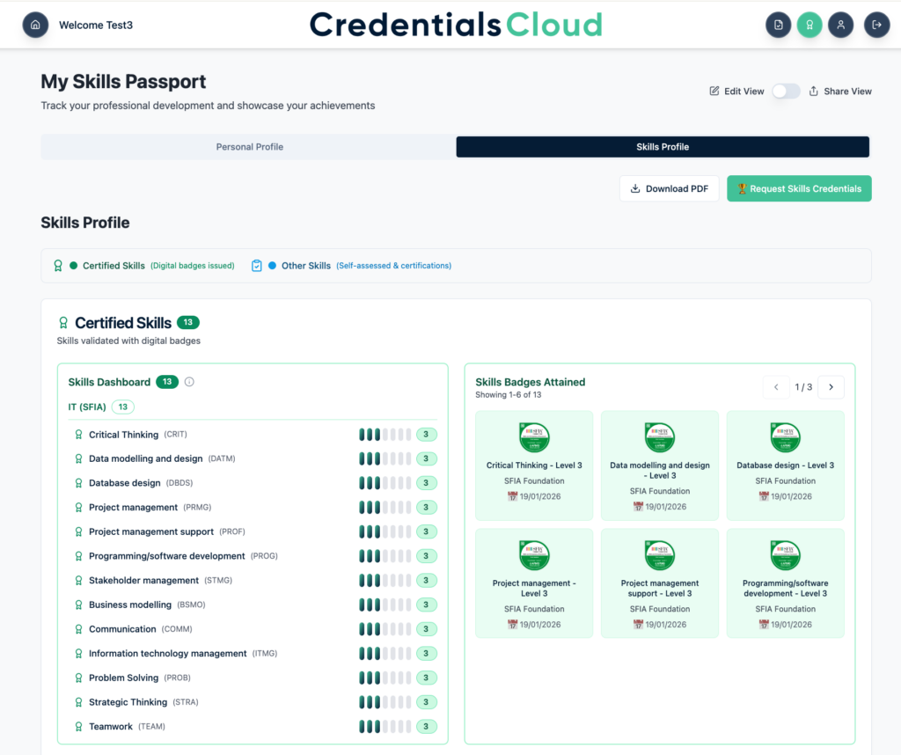
Task: Click the Share View upload icon
Action: click(814, 91)
